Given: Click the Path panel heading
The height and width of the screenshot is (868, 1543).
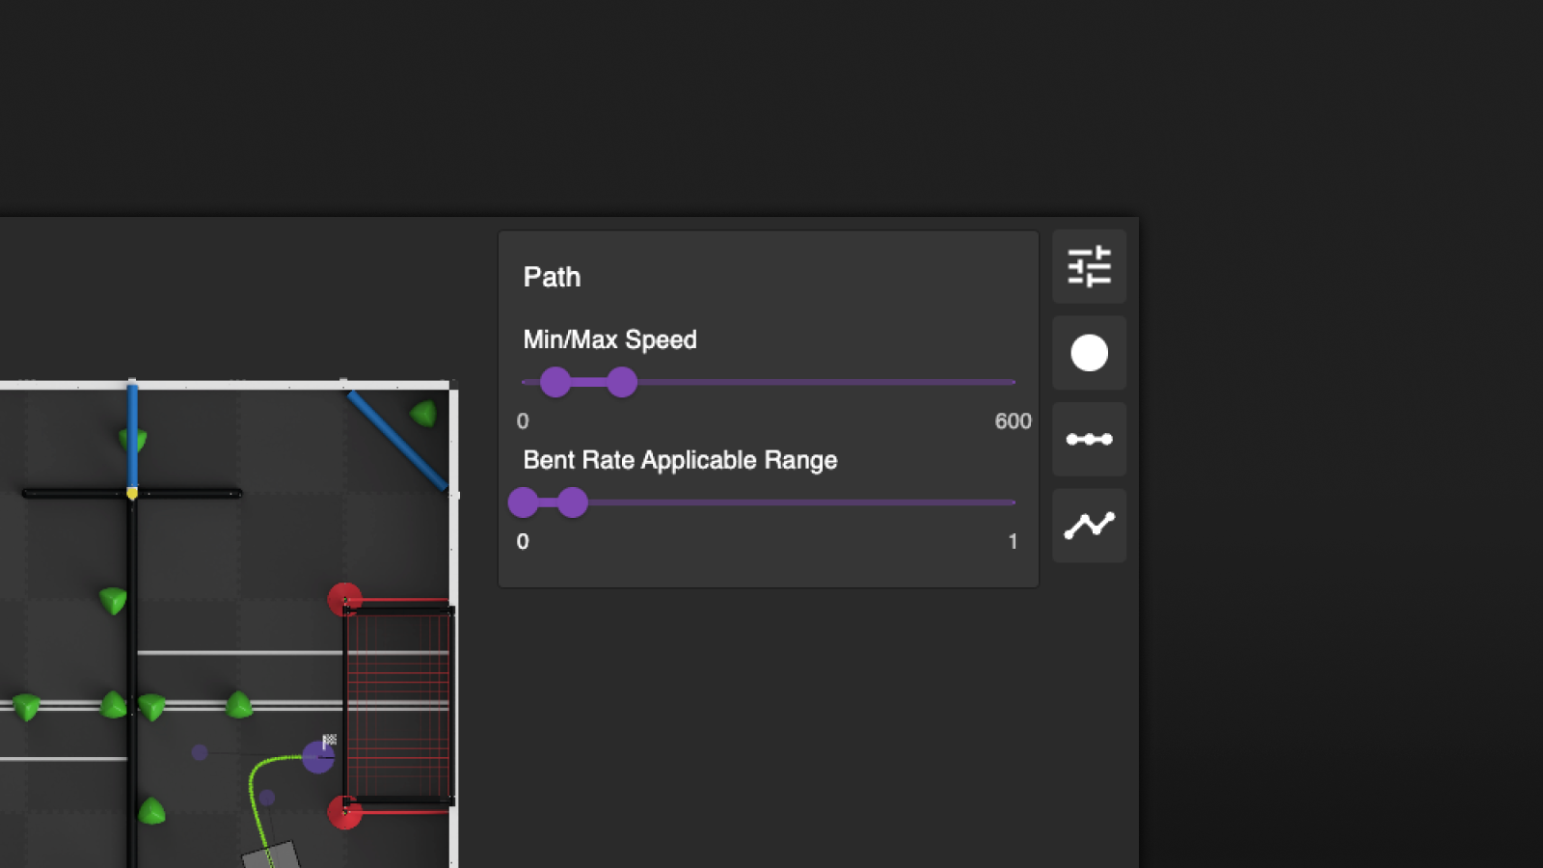Looking at the screenshot, I should click(552, 278).
